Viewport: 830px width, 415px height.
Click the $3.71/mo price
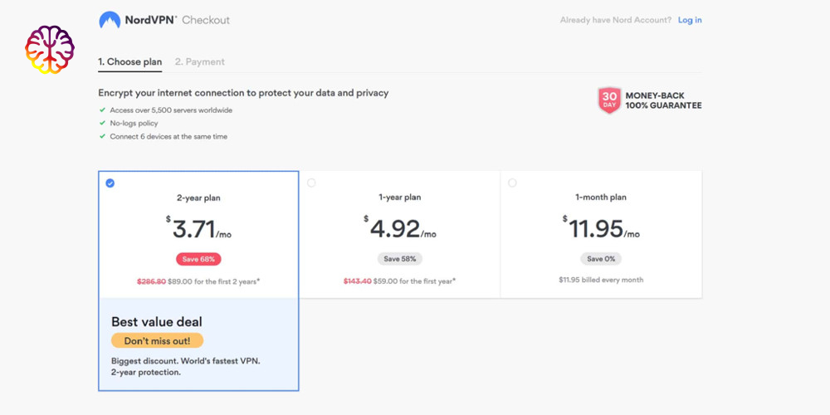click(x=198, y=228)
